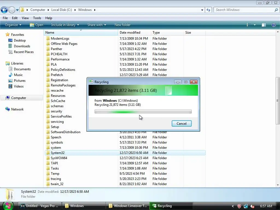The width and height of the screenshot is (280, 210).
Task: Open the Tools menu
Action: [37, 18]
